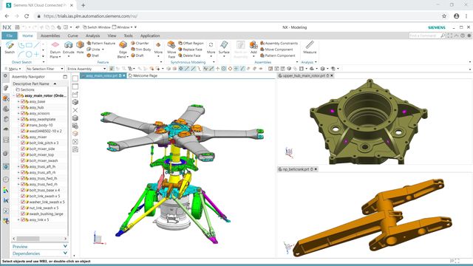Viewport: 473px width, 266px height.
Task: Open the Move Face tool
Action: click(171, 50)
